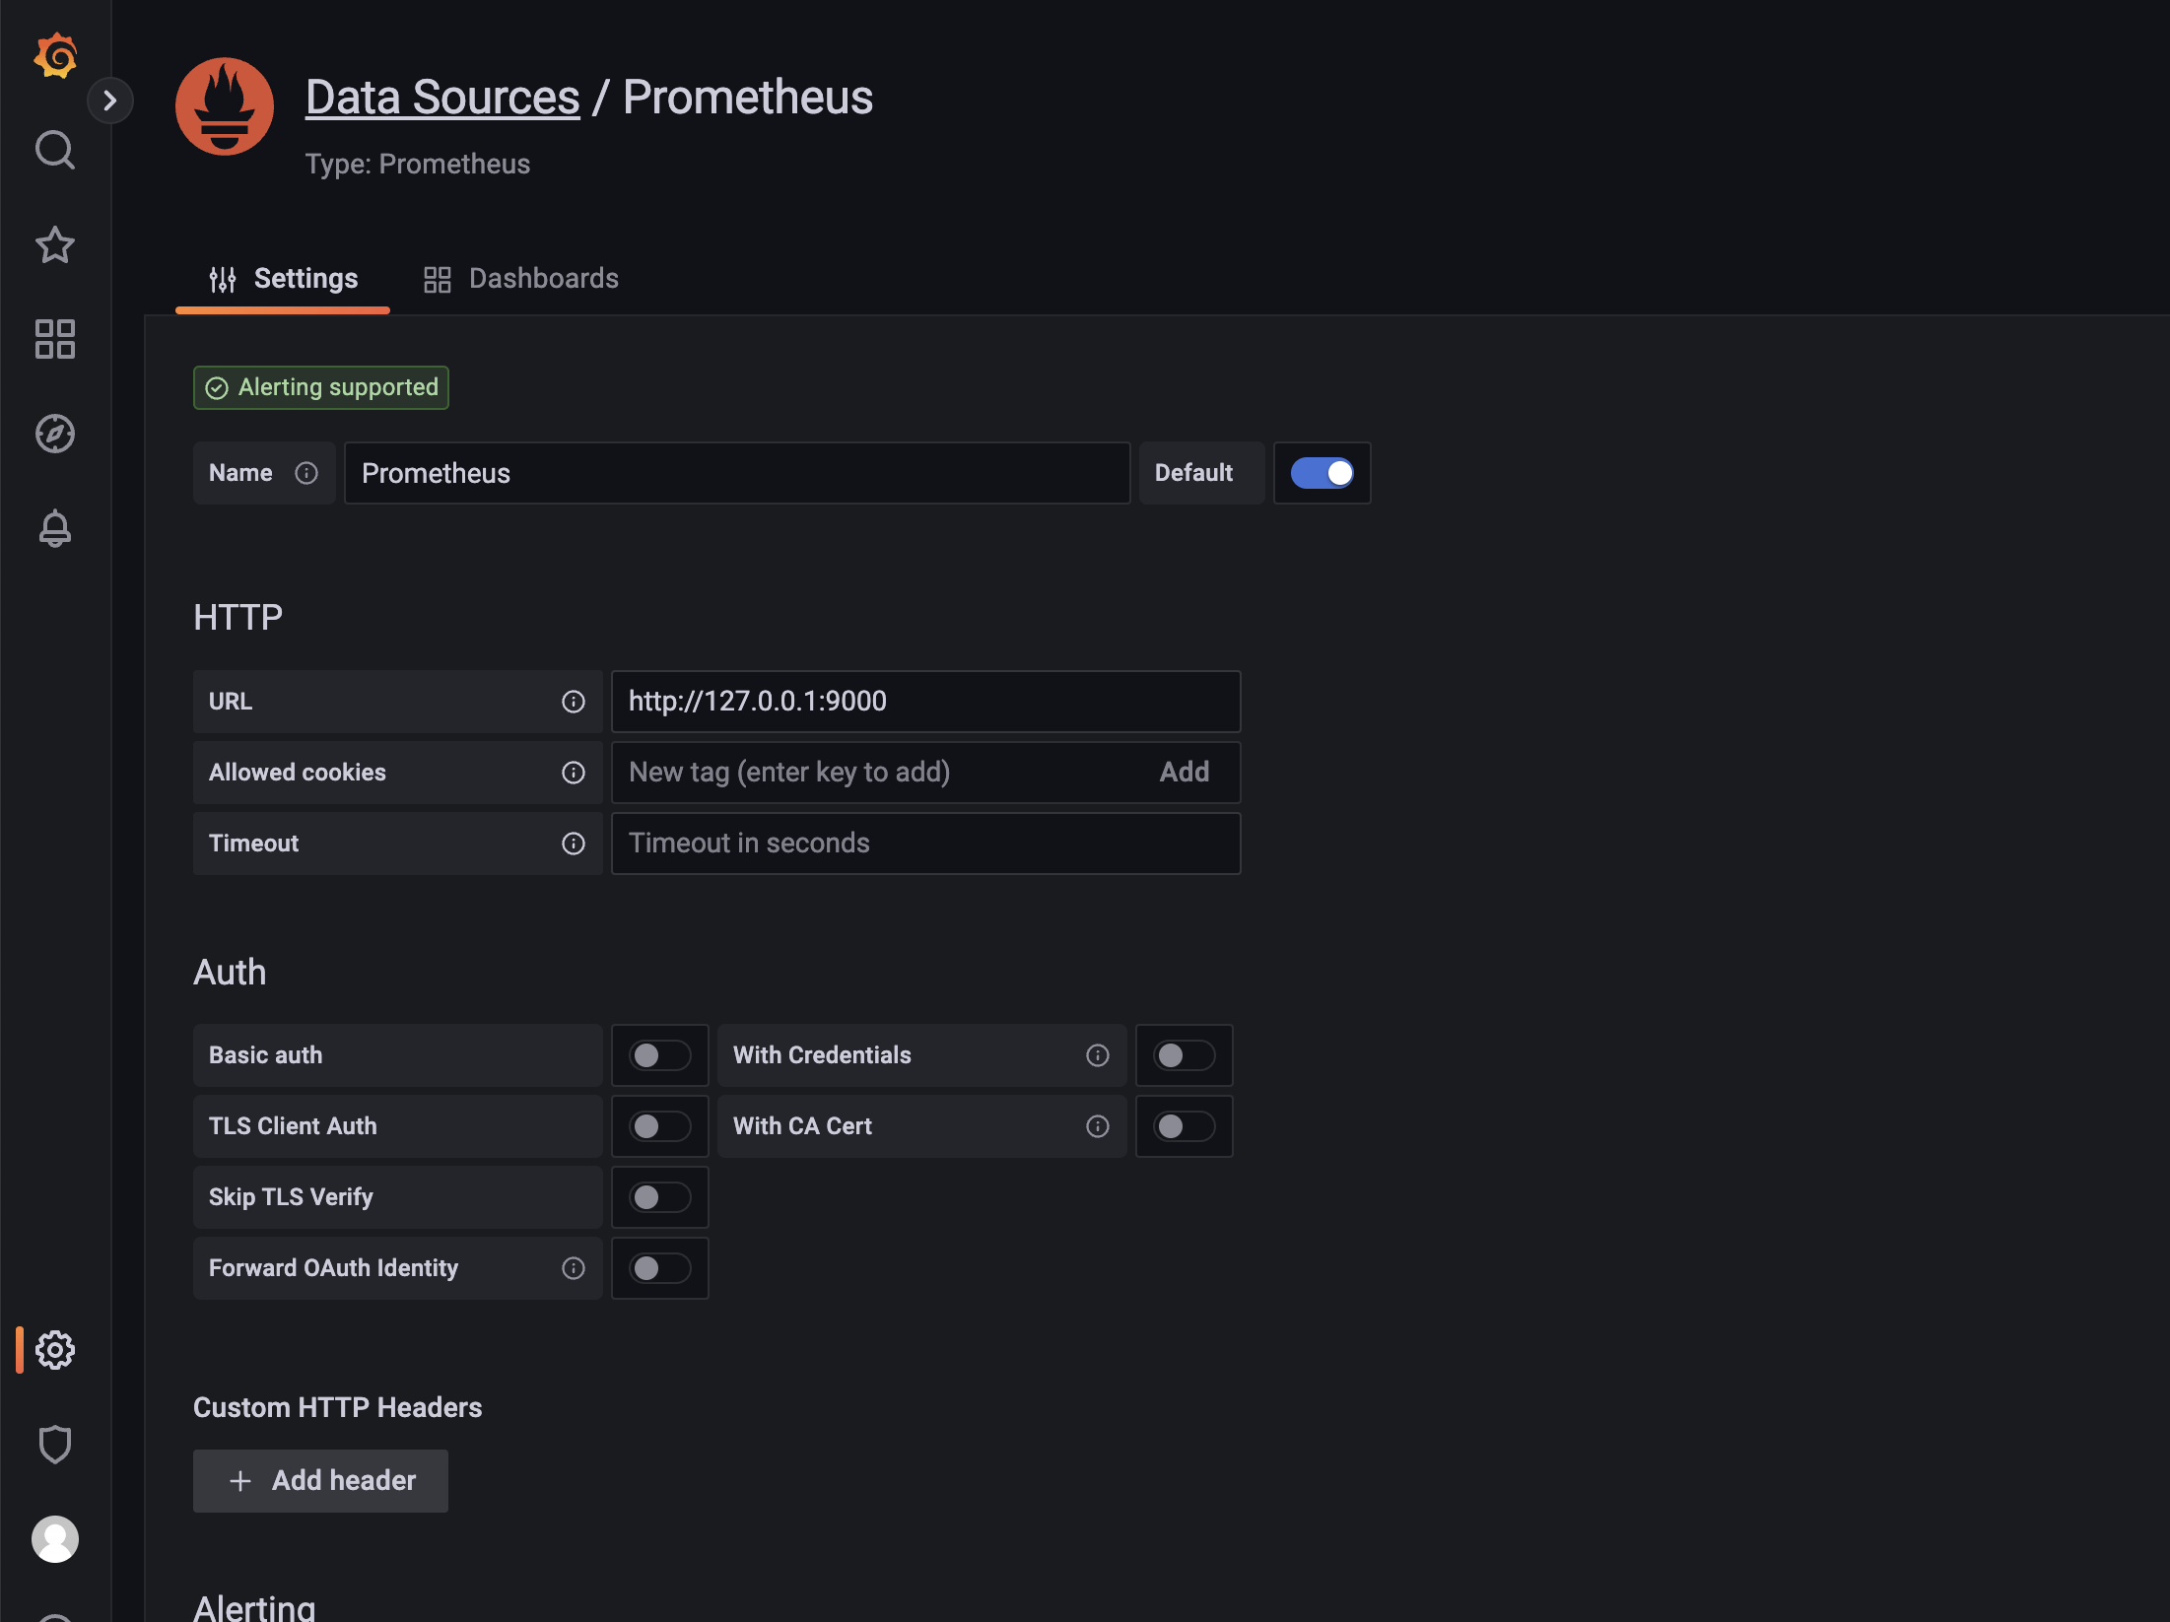Expand the sidebar with the chevron arrow
Screen dimensions: 2170x1622
tap(110, 101)
